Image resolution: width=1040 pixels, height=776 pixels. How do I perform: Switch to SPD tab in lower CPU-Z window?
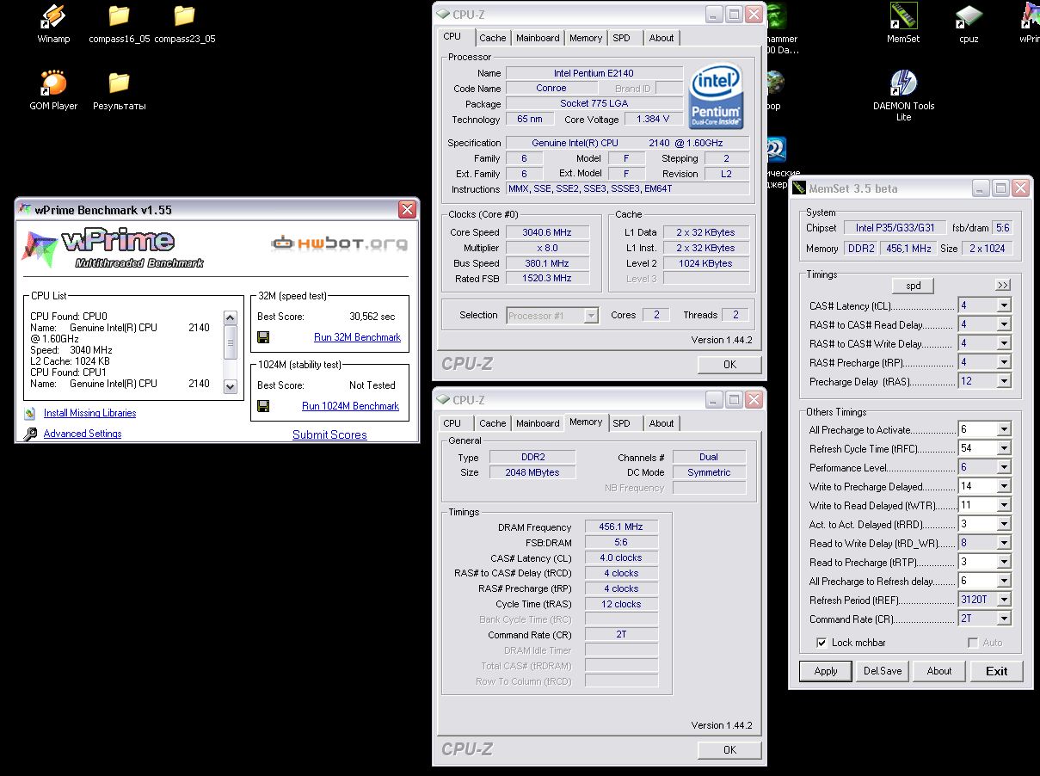tap(622, 423)
